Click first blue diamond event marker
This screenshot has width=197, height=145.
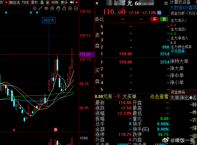click(x=6, y=13)
